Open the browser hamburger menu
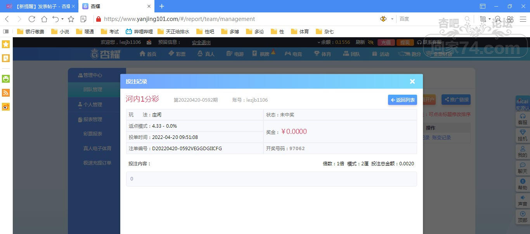This screenshot has width=530, height=234. click(522, 19)
